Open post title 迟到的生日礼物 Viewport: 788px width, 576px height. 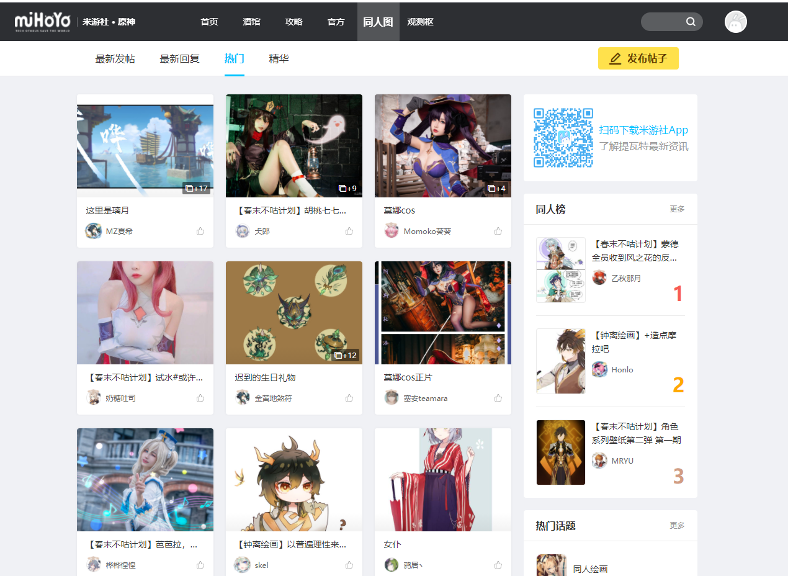pyautogui.click(x=265, y=377)
